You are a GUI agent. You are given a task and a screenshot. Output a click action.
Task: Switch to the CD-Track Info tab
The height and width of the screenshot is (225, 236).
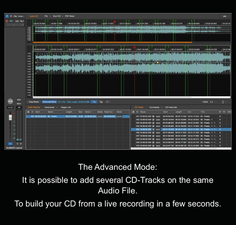pos(171,107)
